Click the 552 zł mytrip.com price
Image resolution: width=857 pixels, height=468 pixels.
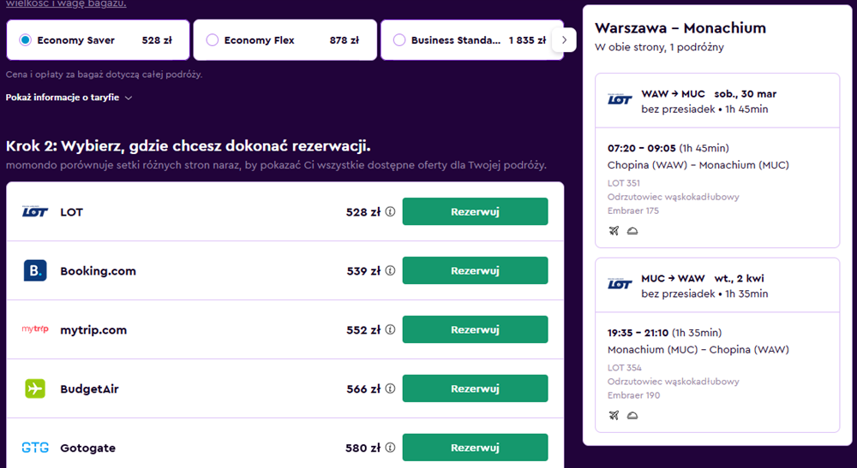click(x=363, y=330)
